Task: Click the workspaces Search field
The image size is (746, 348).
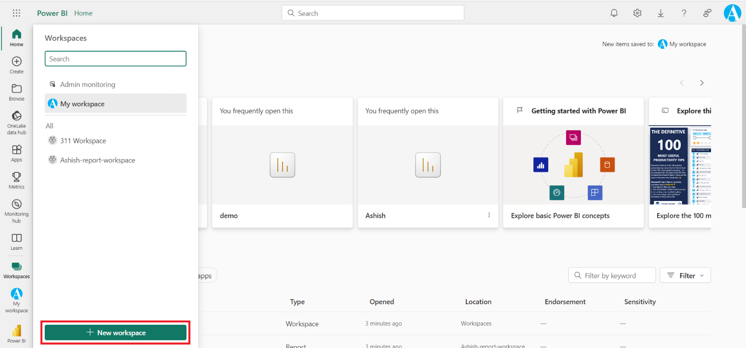Action: (x=116, y=59)
